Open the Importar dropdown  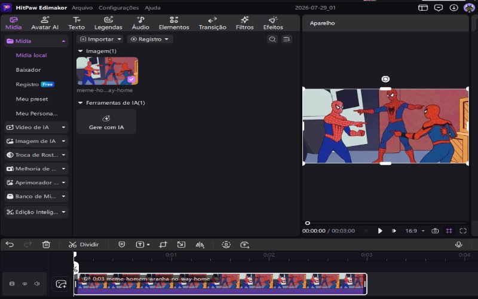(x=100, y=39)
